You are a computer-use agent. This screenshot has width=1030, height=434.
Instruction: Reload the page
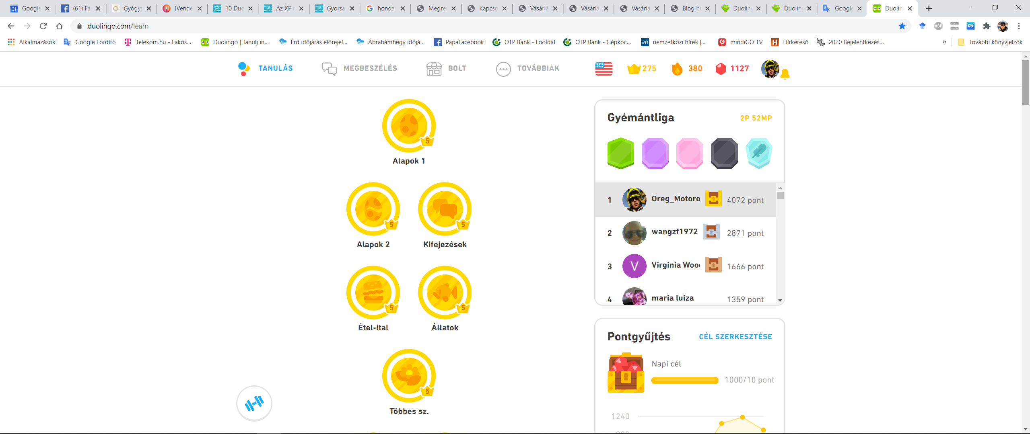43,26
